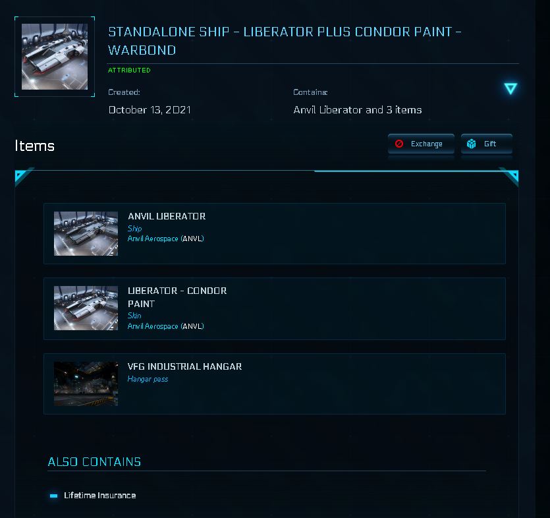Select the VFG Industrial Hangar thumbnail

(86, 384)
